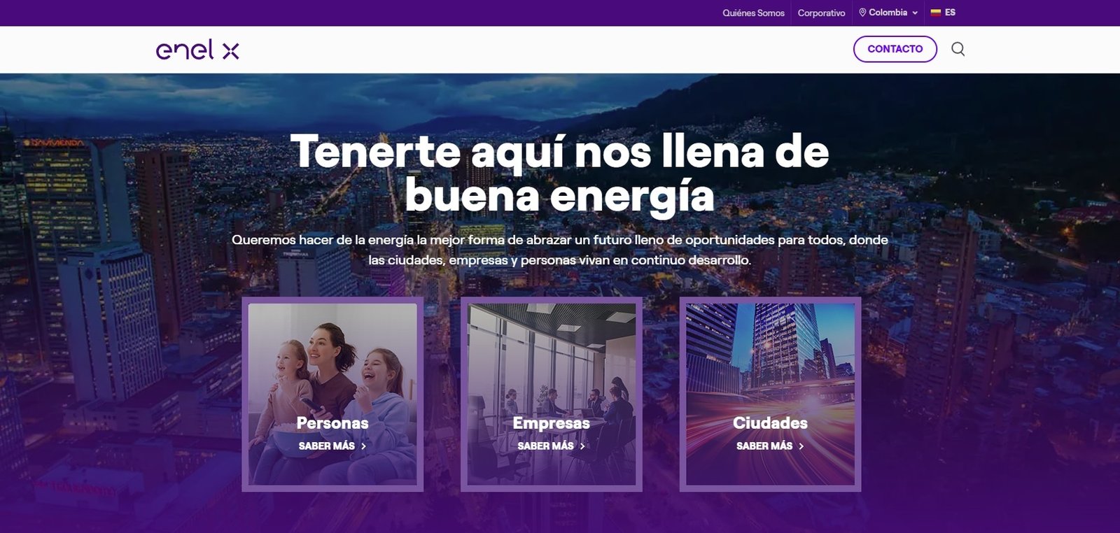1120x533 pixels.
Task: Click Saber Más under Empresas
Action: click(x=545, y=446)
